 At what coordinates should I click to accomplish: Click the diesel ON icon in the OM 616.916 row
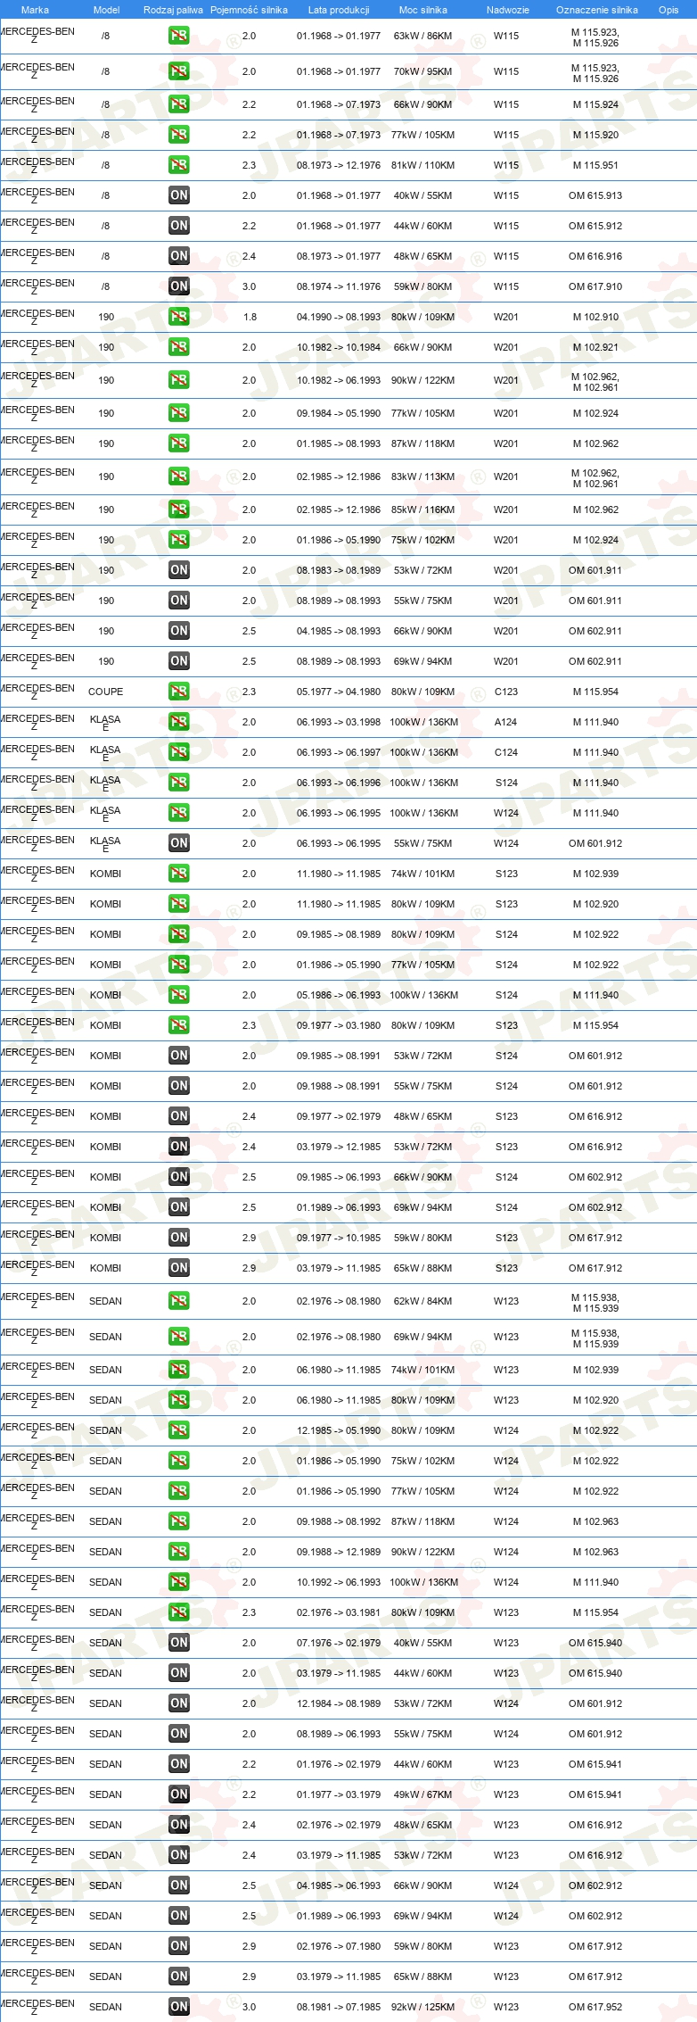point(179,256)
